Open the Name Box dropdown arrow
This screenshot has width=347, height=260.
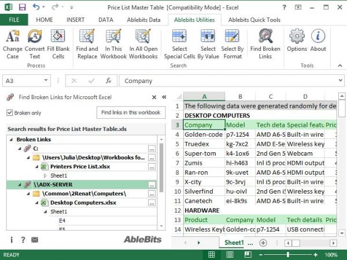(x=57, y=81)
